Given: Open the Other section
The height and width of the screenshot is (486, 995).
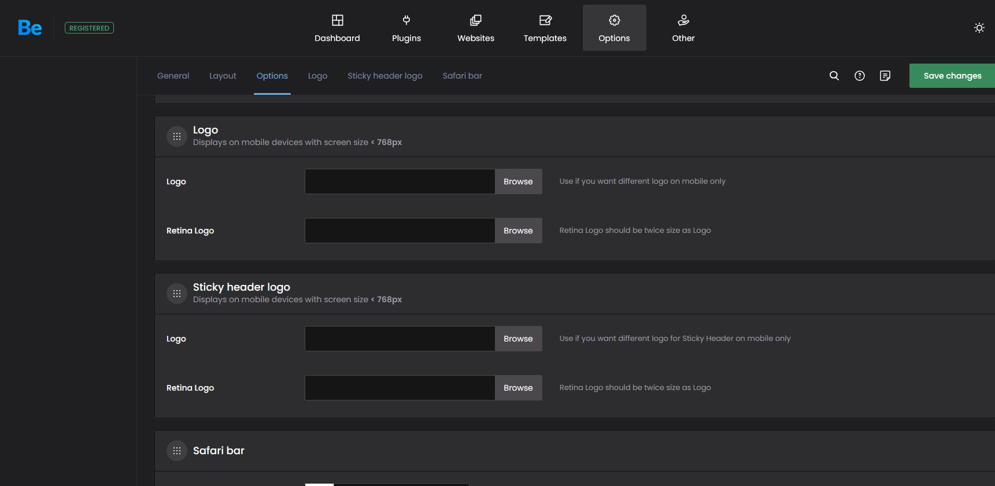Looking at the screenshot, I should (x=683, y=28).
